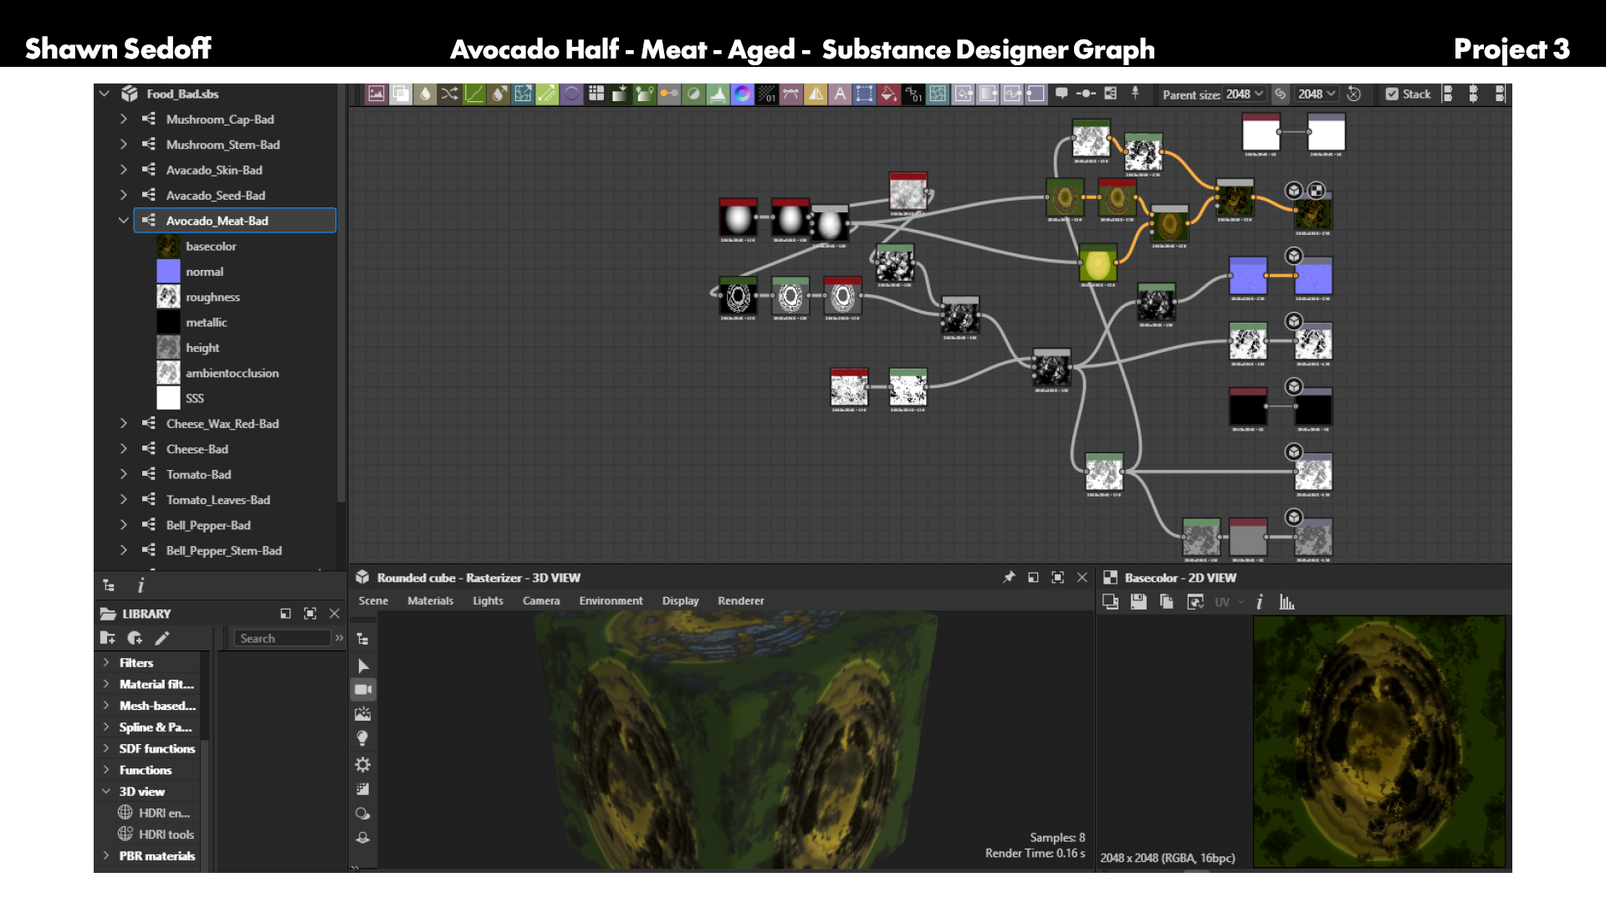Add a Transformation 2D node
Screen dimensions: 1606x903
(864, 94)
